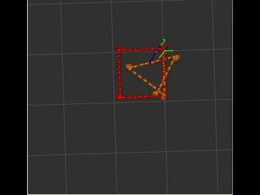Select the red marker at square's bottom-left corner
260x195 pixels.
[119, 97]
